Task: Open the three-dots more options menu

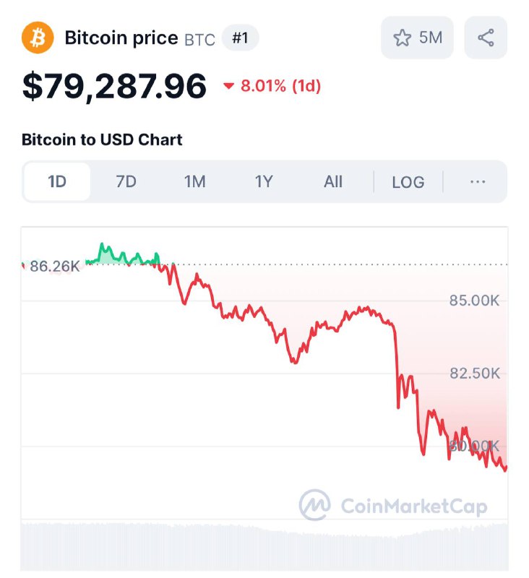Action: click(x=478, y=182)
